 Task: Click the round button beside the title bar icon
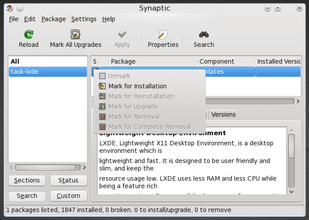click(20, 8)
